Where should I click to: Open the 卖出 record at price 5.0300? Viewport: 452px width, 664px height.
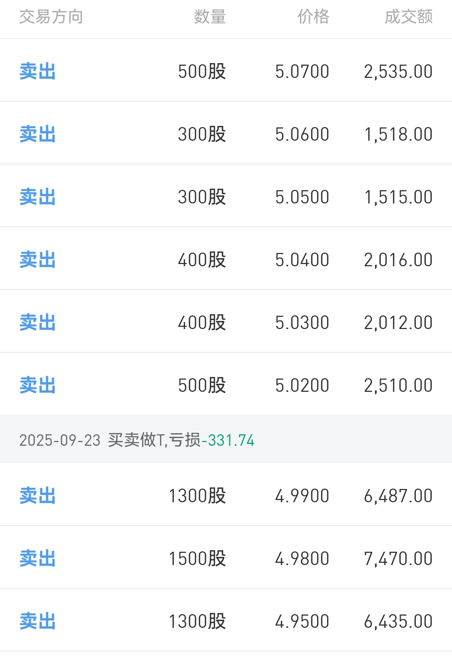(226, 321)
